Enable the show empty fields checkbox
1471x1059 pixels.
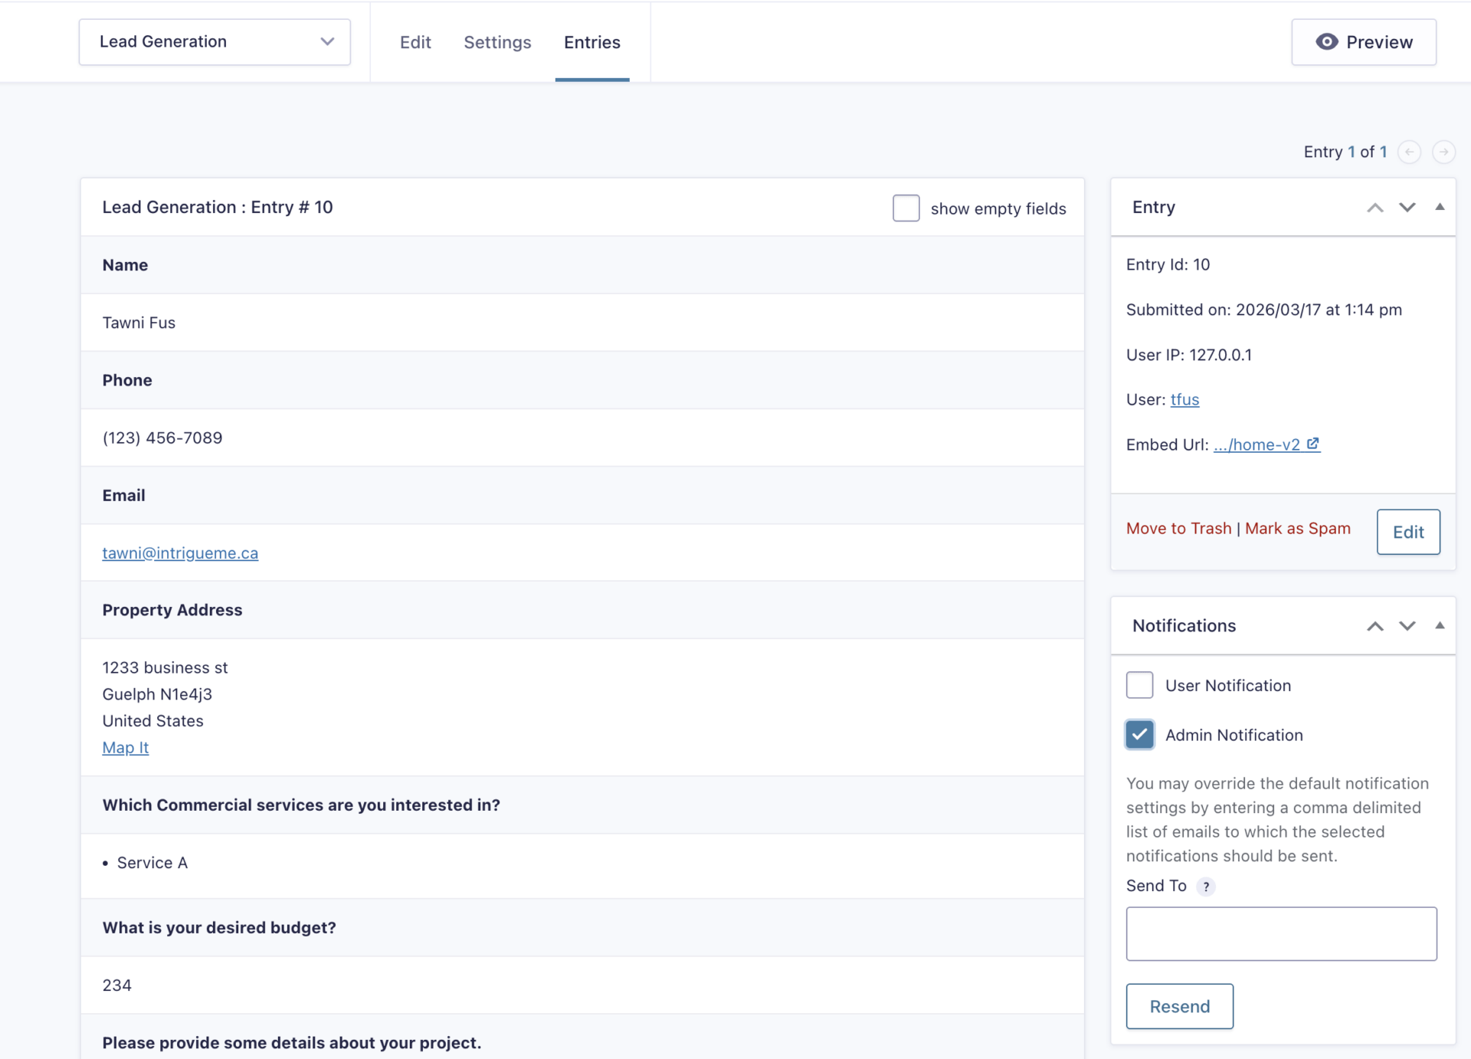point(906,208)
